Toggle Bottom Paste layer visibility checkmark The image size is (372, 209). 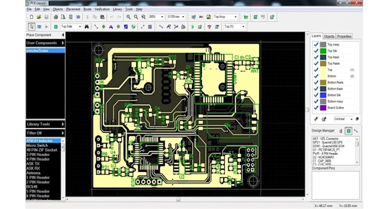click(x=316, y=82)
